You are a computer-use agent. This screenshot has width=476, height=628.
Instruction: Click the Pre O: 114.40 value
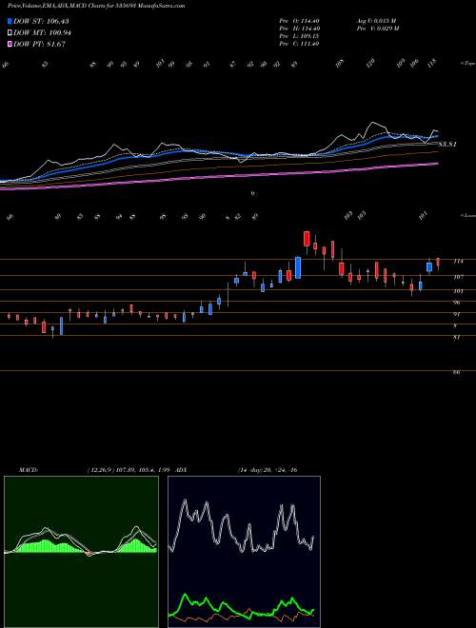pos(299,21)
